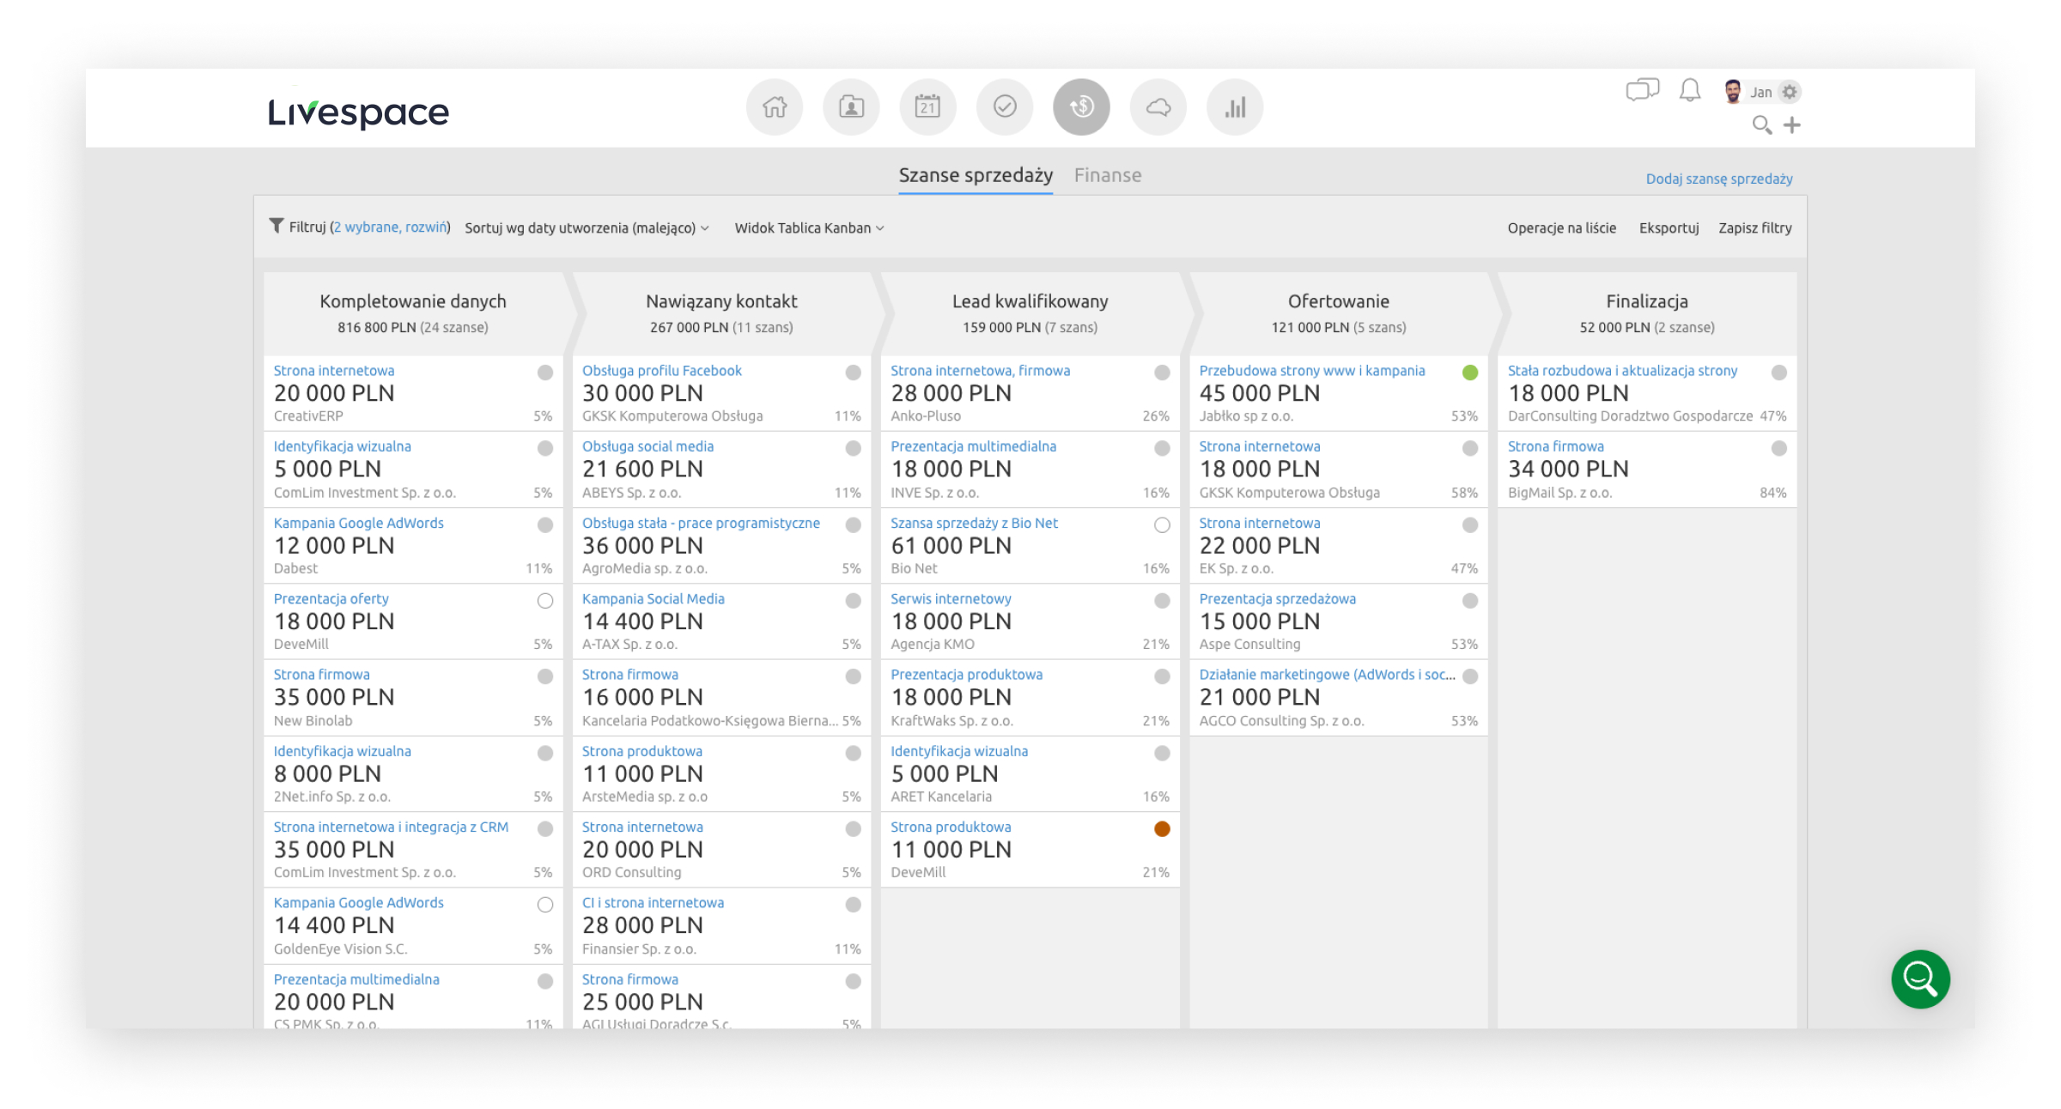The image size is (2061, 1109).
Task: Toggle status dot on ARET Kancelaria card
Action: (x=1162, y=754)
